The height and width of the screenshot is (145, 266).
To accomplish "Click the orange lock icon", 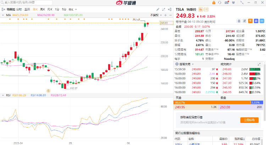I will coord(214,2).
